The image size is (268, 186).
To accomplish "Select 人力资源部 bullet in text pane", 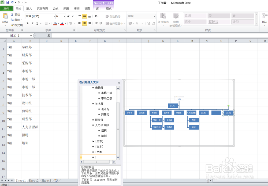I will coord(102,125).
